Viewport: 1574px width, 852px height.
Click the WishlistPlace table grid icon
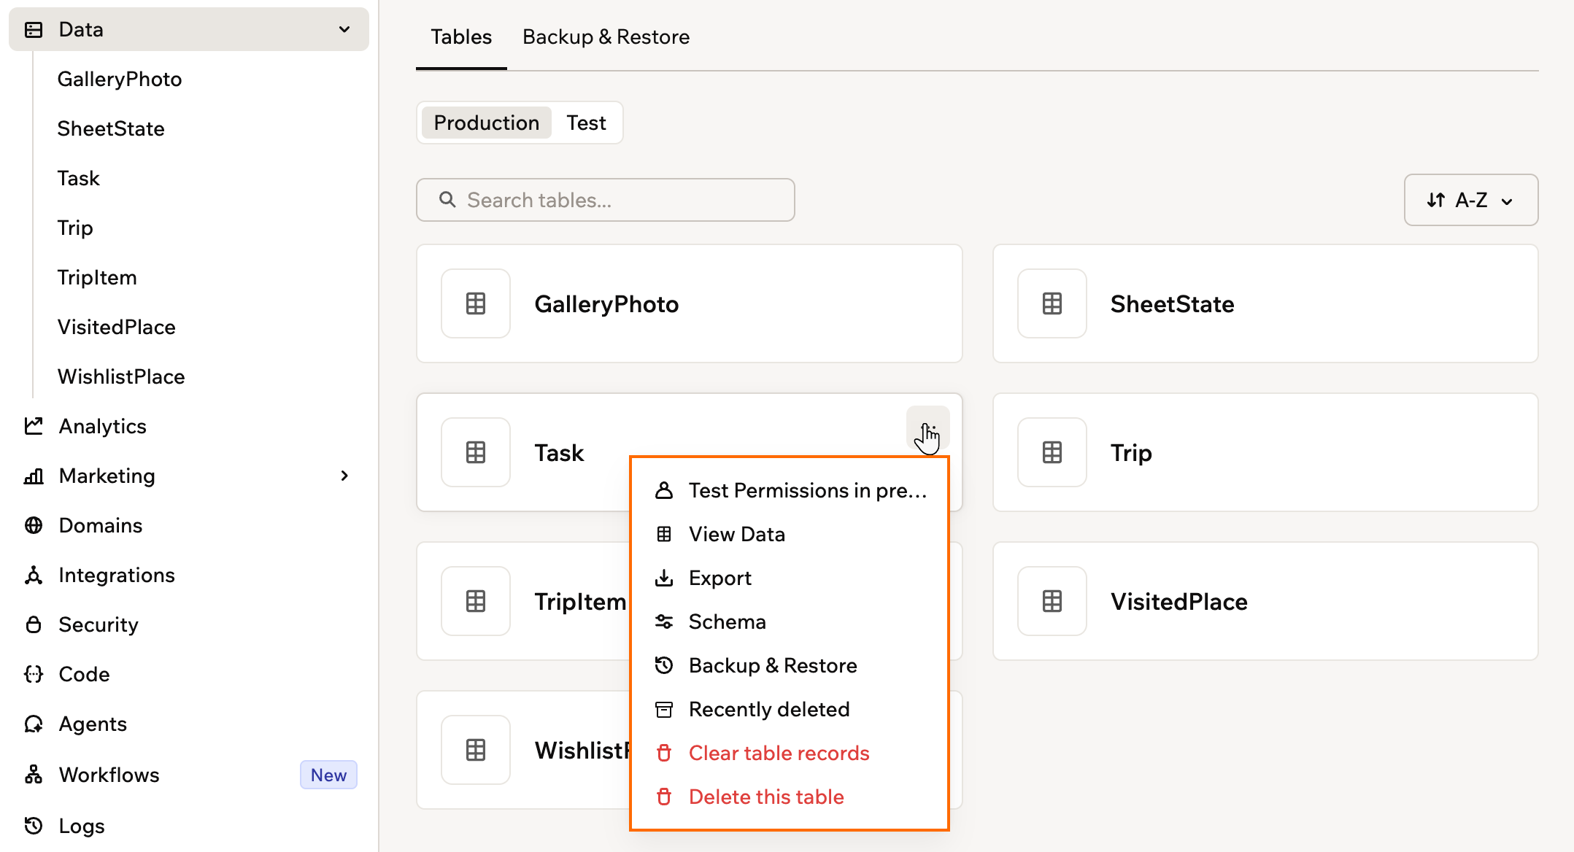click(x=476, y=750)
